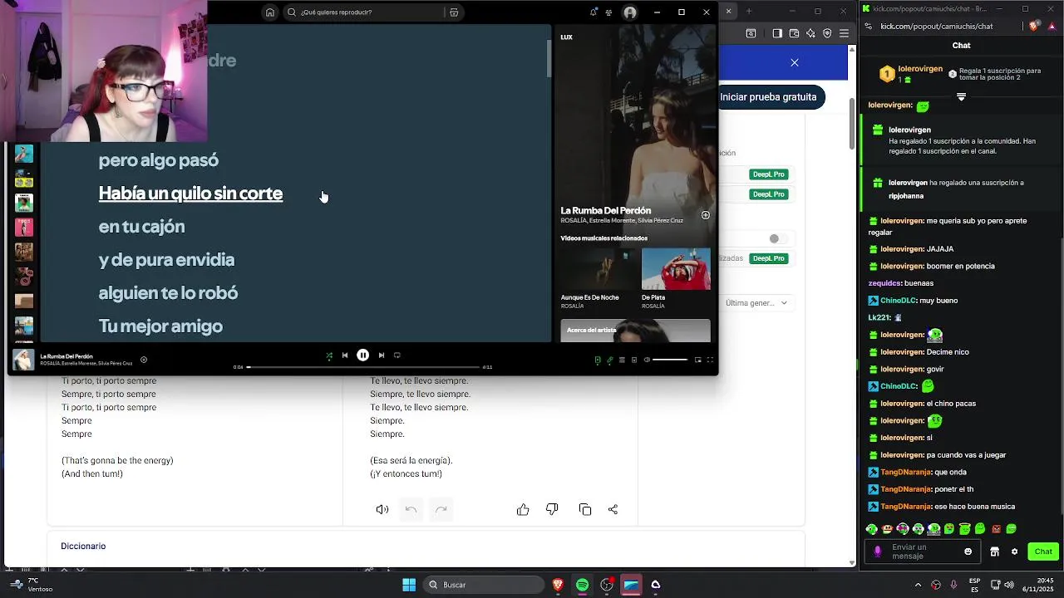Expand 'Última gener...' dropdown in DeepL
Viewport: 1064px width, 598px height.
click(x=756, y=303)
